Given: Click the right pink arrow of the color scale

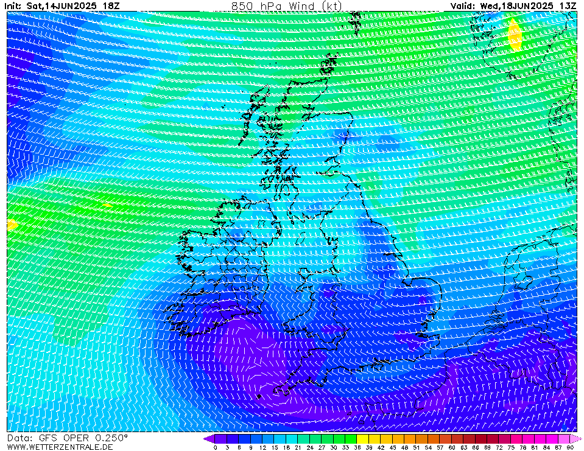Looking at the screenshot, I should [575, 439].
